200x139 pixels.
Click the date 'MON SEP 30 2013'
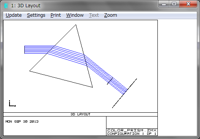click(22, 121)
